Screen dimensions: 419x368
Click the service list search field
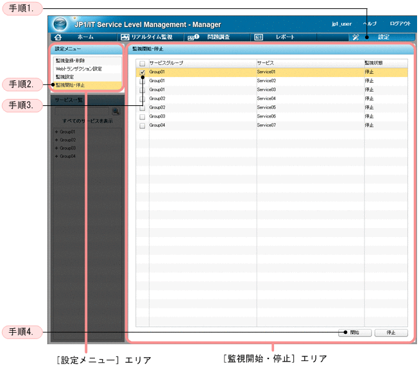pos(82,111)
